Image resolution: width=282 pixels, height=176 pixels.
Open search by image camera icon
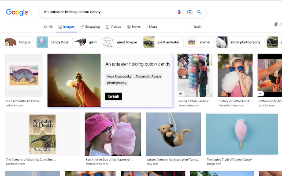(189, 12)
